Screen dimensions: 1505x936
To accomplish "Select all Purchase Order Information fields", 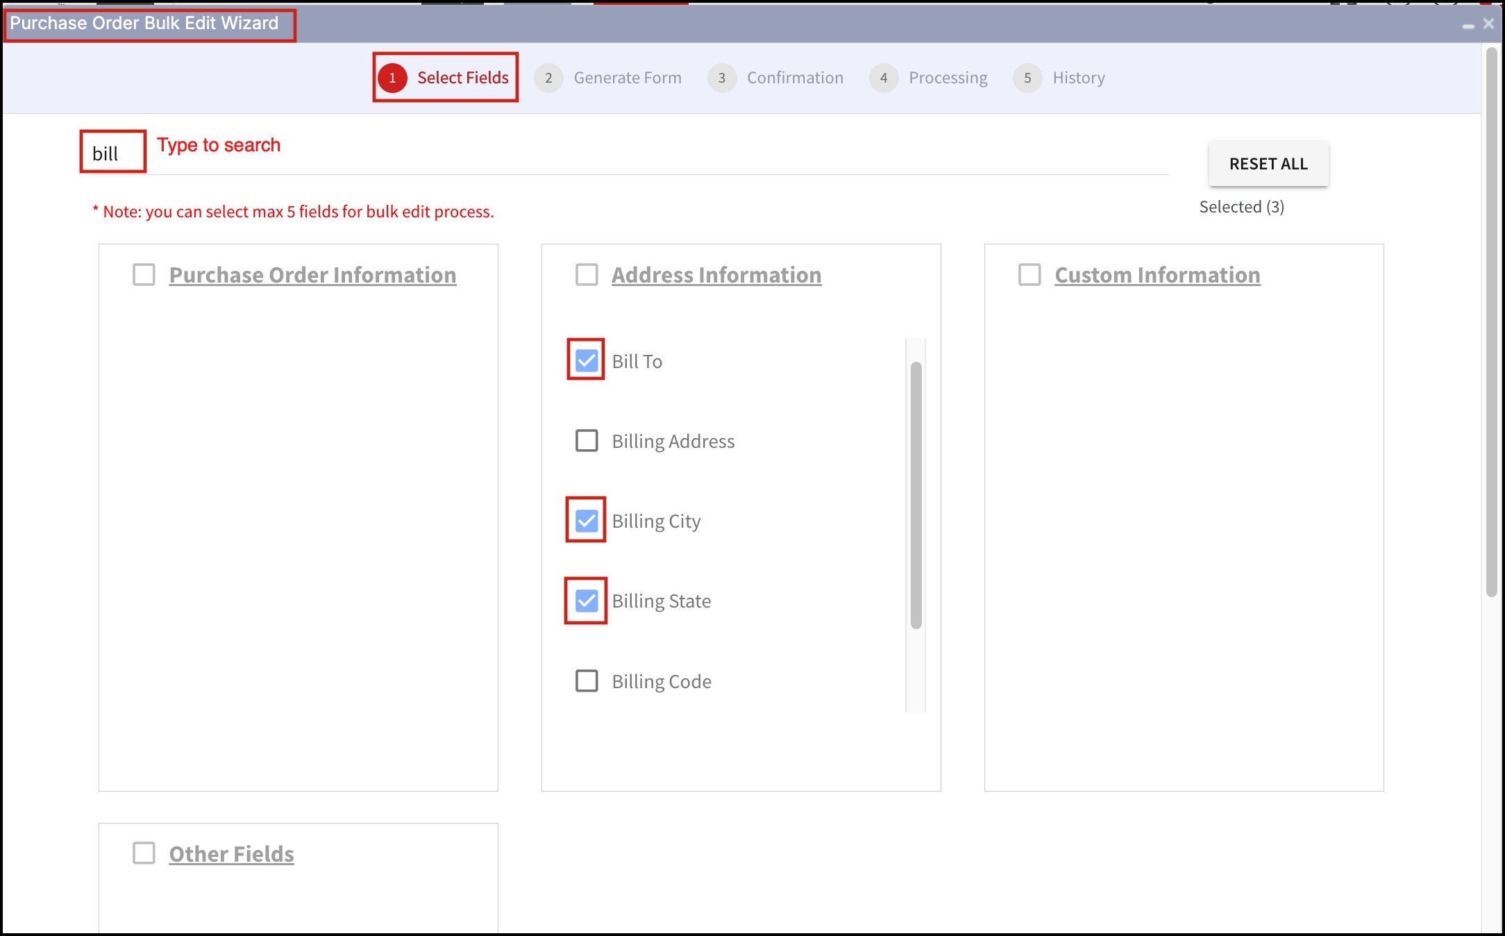I will (x=144, y=275).
